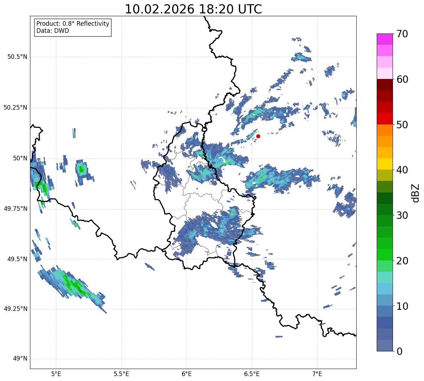Click the 6°E longitude label
Image resolution: width=424 pixels, height=381 pixels.
coord(187,374)
